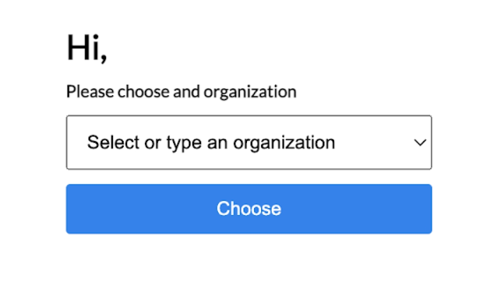The height and width of the screenshot is (282, 501).
Task: Activate the 'Select or type an organization' combo
Action: tap(249, 142)
